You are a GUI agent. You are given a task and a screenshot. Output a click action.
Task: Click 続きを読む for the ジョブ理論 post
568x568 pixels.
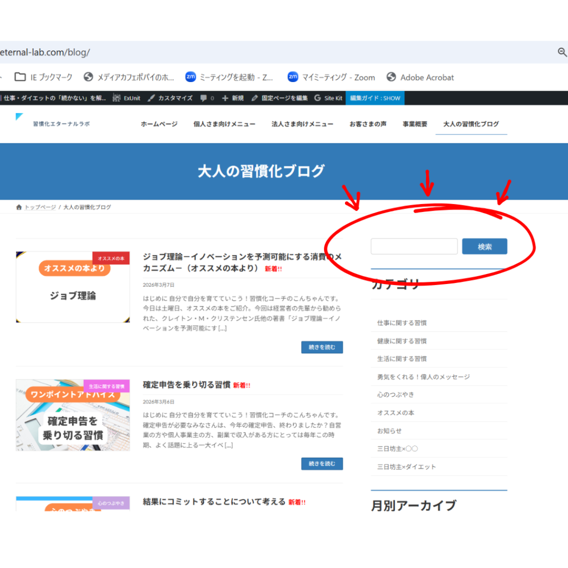click(x=322, y=347)
